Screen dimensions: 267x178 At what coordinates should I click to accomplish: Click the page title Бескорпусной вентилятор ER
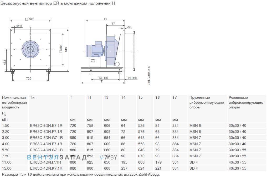click(x=58, y=3)
